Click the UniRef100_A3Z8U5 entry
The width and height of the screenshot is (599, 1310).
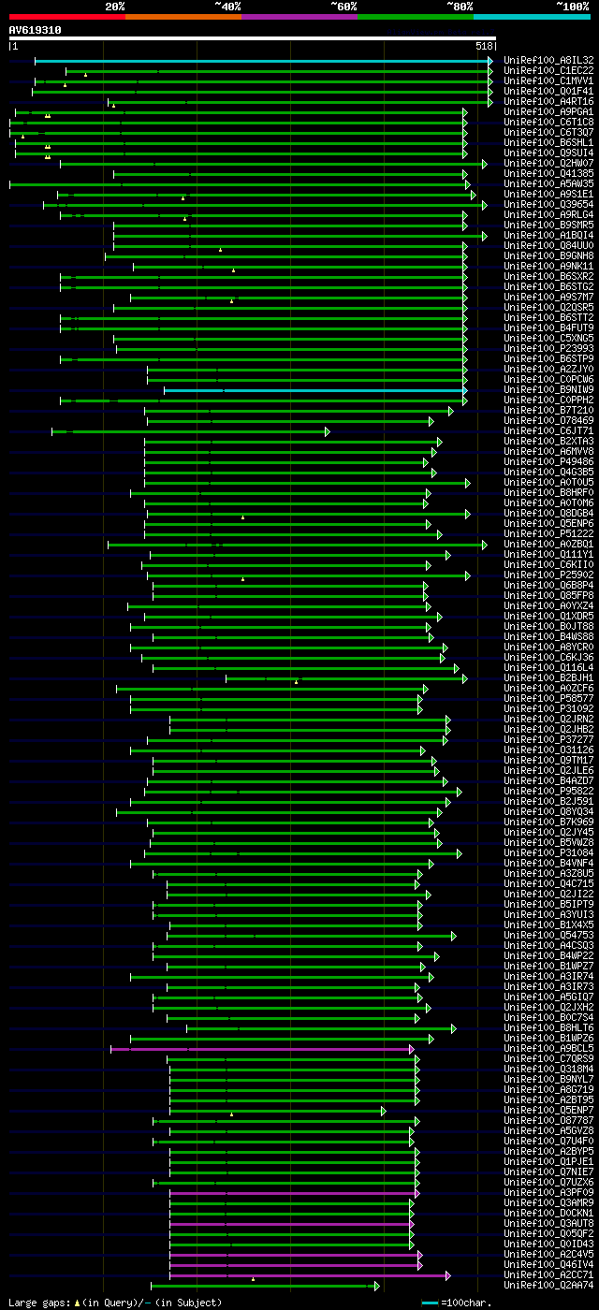tap(548, 874)
